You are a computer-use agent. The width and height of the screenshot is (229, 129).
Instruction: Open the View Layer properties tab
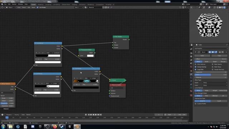point(191,60)
